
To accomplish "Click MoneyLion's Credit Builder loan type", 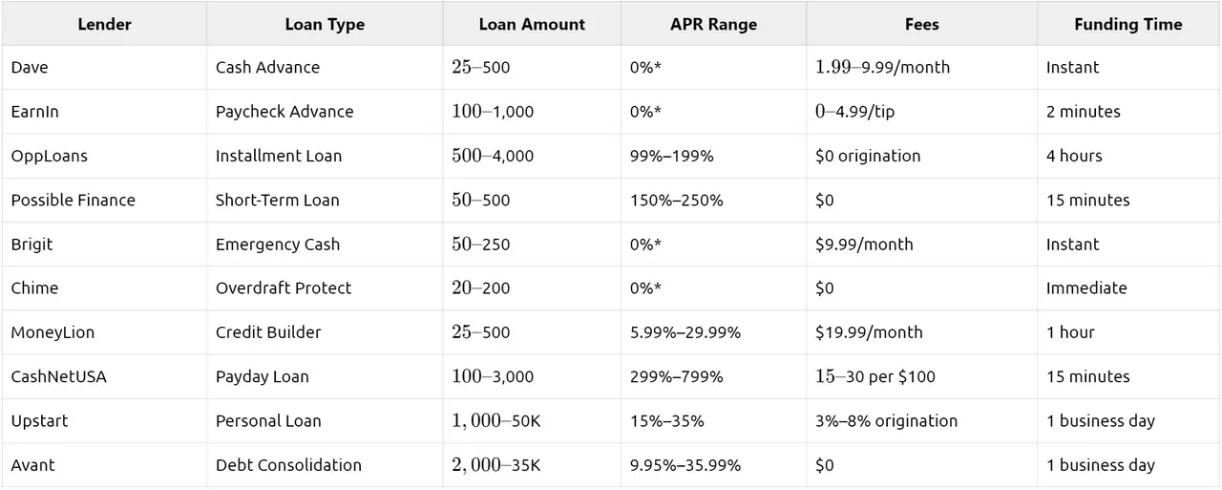I will pyautogui.click(x=325, y=332).
